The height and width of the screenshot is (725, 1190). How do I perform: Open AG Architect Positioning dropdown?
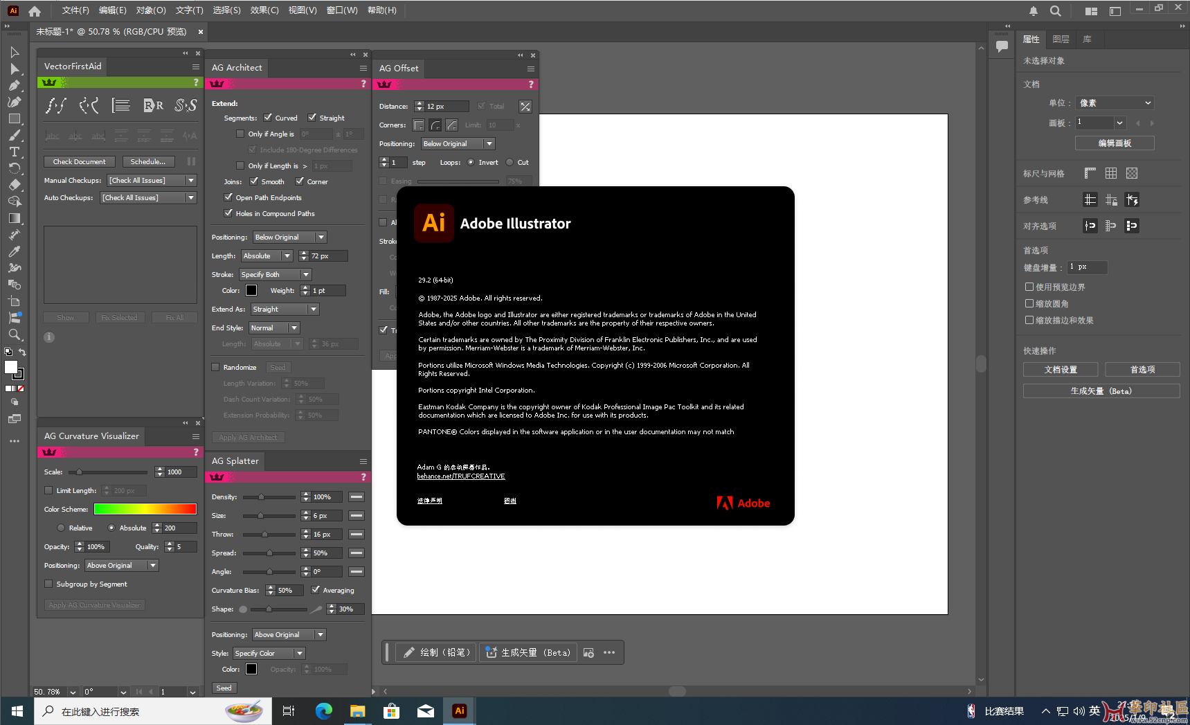coord(289,237)
